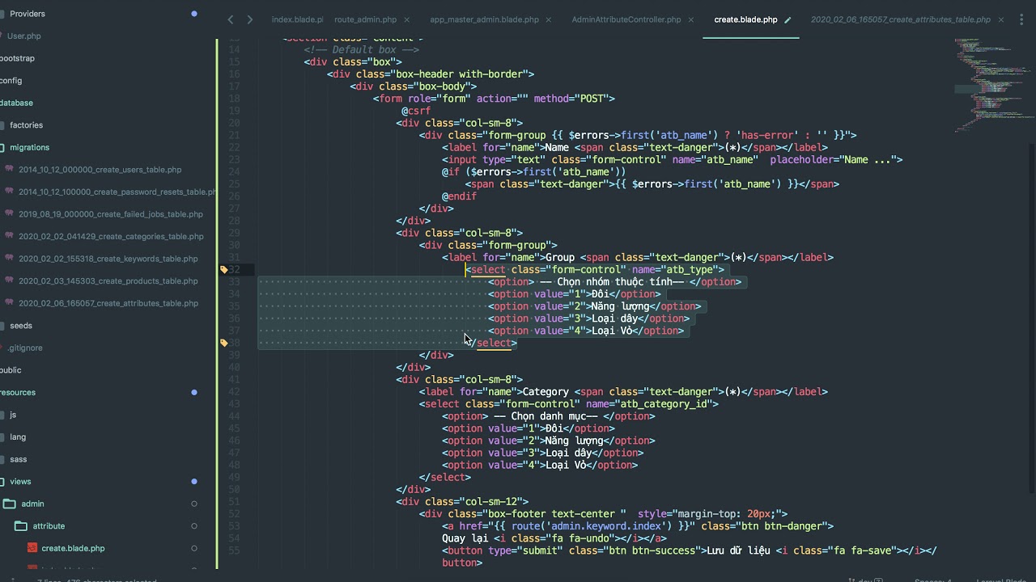
Task: Click the @endif directive on line 26
Action: pyautogui.click(x=459, y=196)
